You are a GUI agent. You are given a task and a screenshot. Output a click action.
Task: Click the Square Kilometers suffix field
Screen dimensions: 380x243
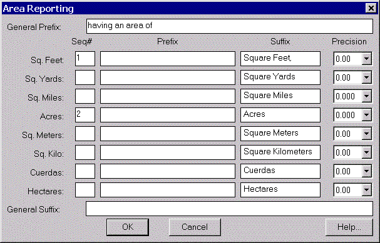[280, 152]
